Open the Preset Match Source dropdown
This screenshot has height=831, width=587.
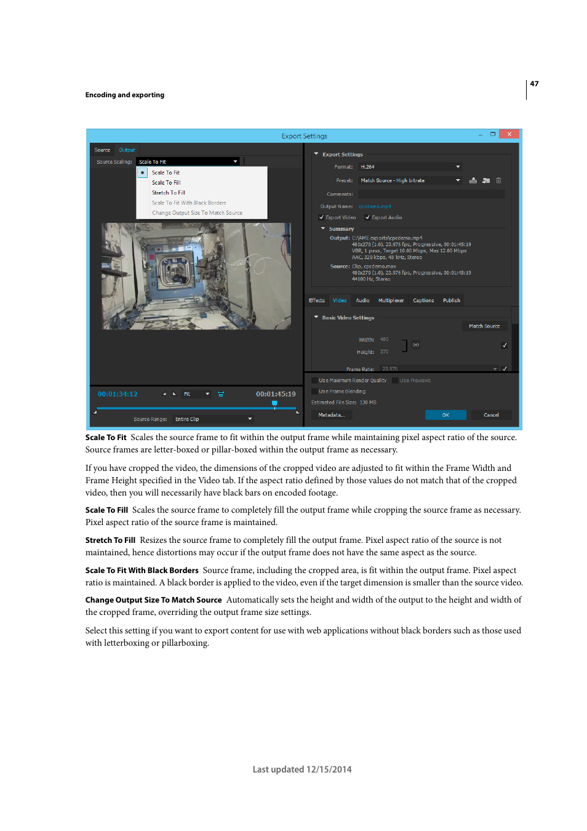coord(410,180)
